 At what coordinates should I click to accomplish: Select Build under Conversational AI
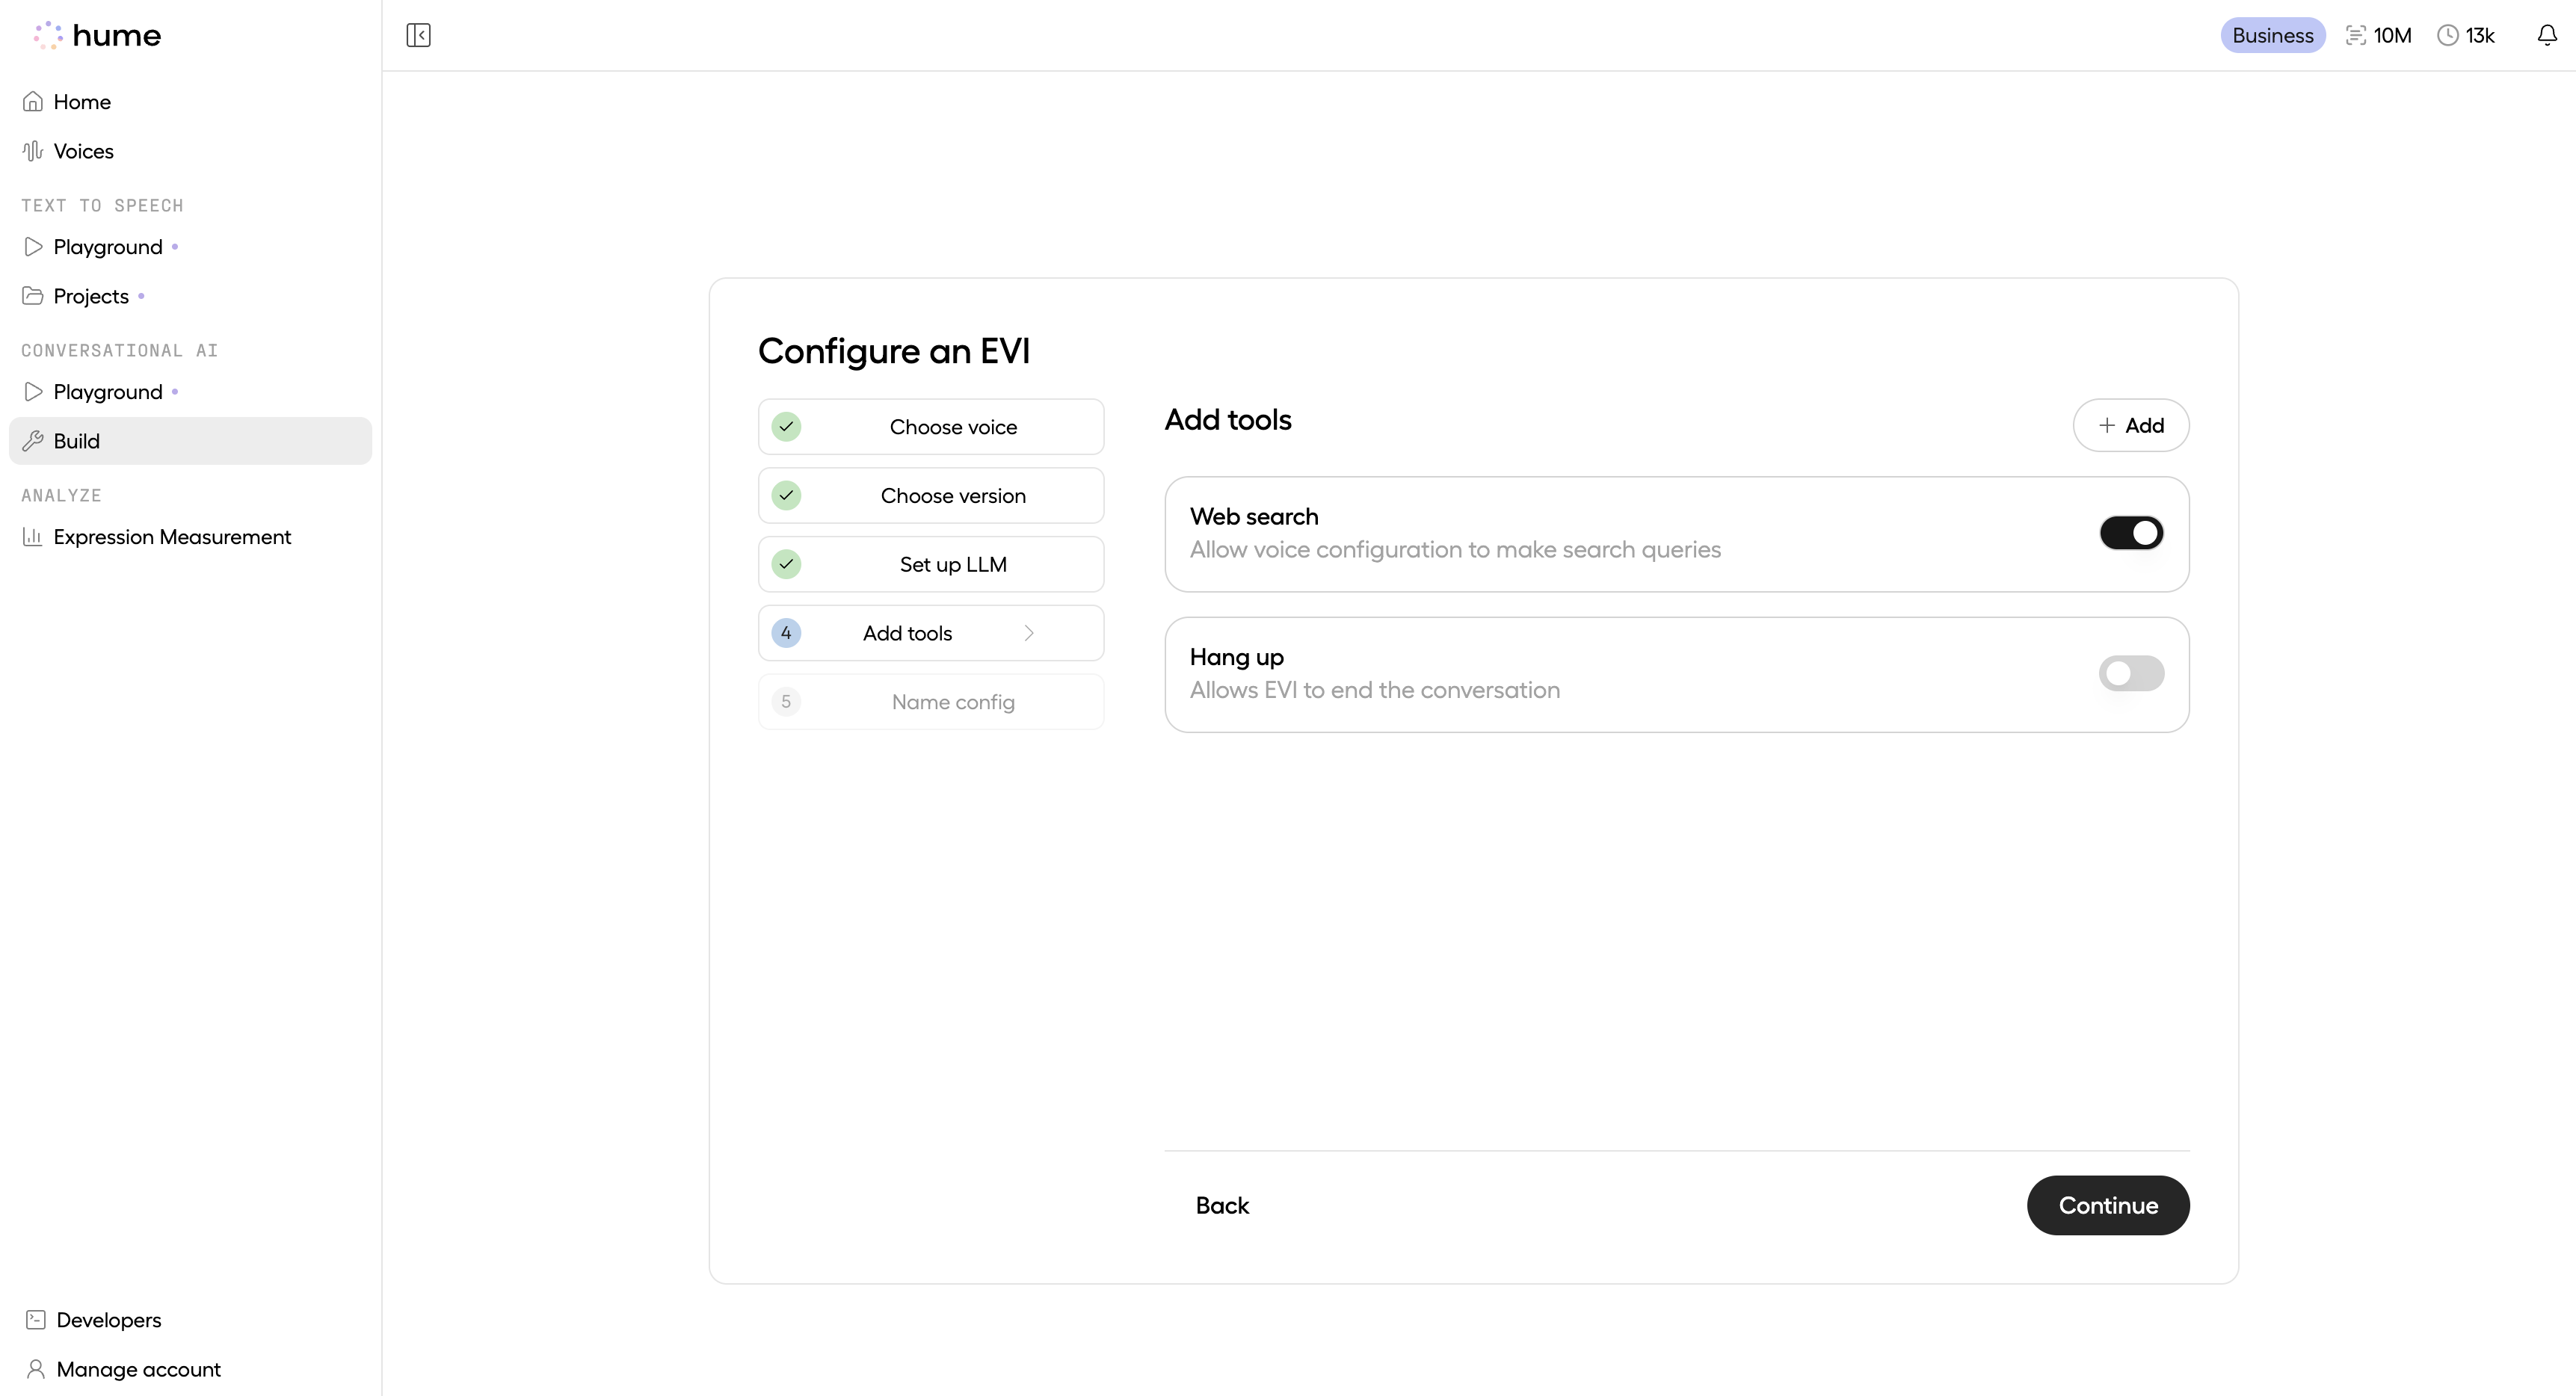point(77,440)
